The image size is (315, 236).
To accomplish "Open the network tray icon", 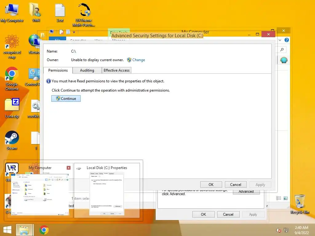I will 286,230.
